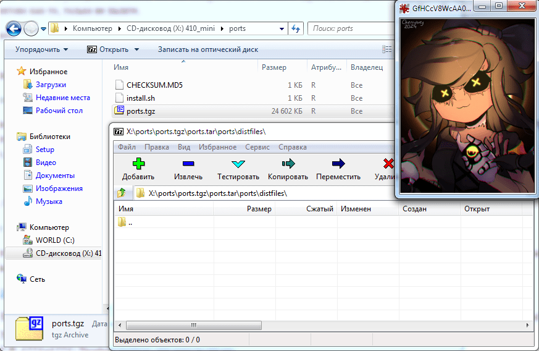Open the Setup library
This screenshot has width=539, height=351.
pos(44,150)
